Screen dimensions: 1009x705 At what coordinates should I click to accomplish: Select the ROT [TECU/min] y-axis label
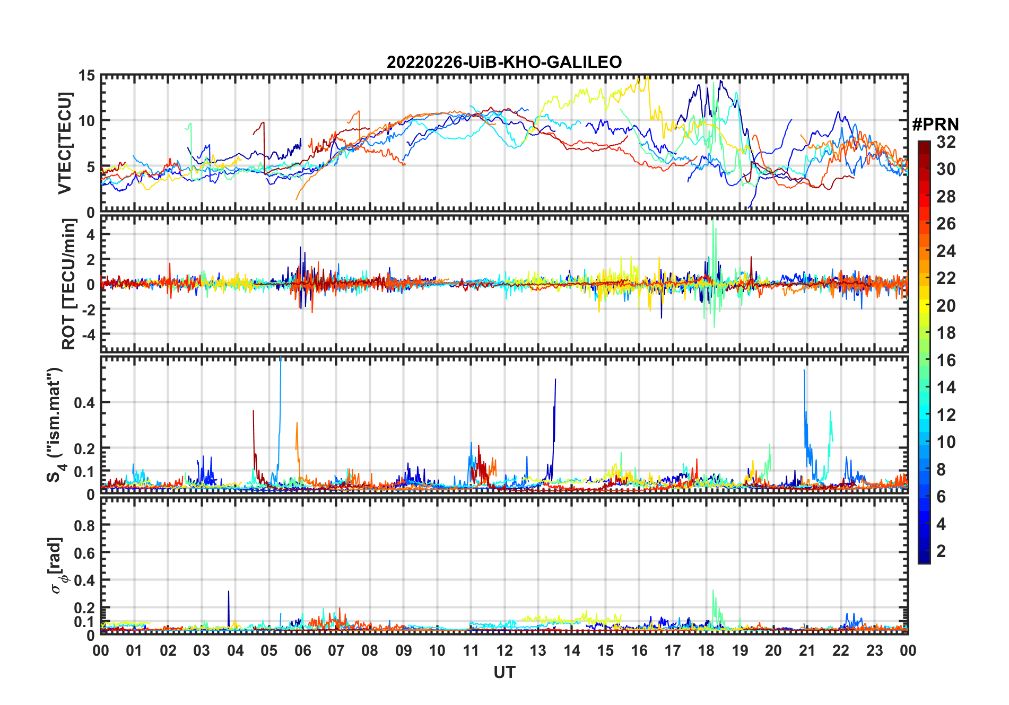click(69, 284)
